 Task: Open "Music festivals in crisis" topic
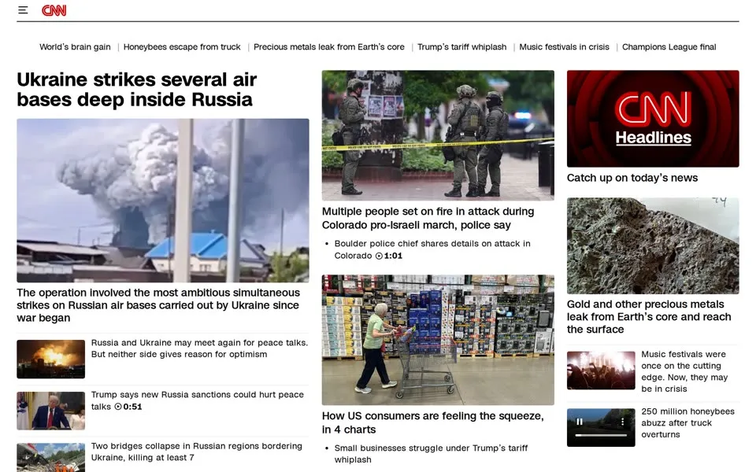click(564, 46)
